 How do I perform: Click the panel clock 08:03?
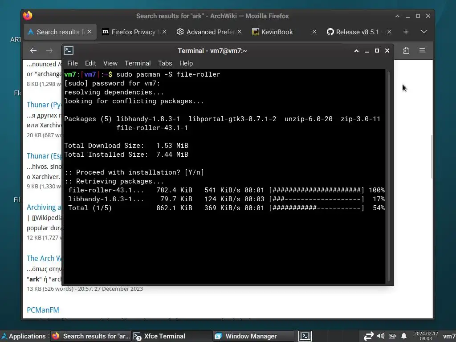(x=426, y=336)
